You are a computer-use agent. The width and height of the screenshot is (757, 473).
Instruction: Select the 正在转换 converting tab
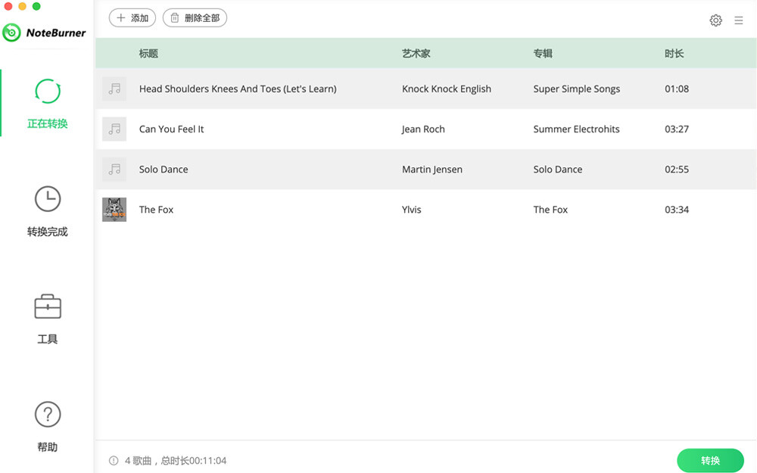tap(47, 104)
